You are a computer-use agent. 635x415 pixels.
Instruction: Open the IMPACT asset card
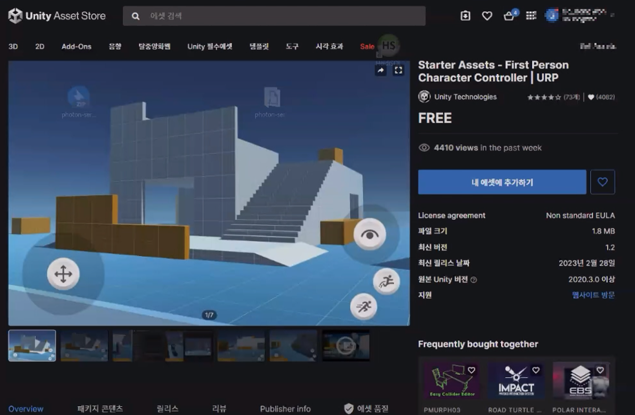516,381
